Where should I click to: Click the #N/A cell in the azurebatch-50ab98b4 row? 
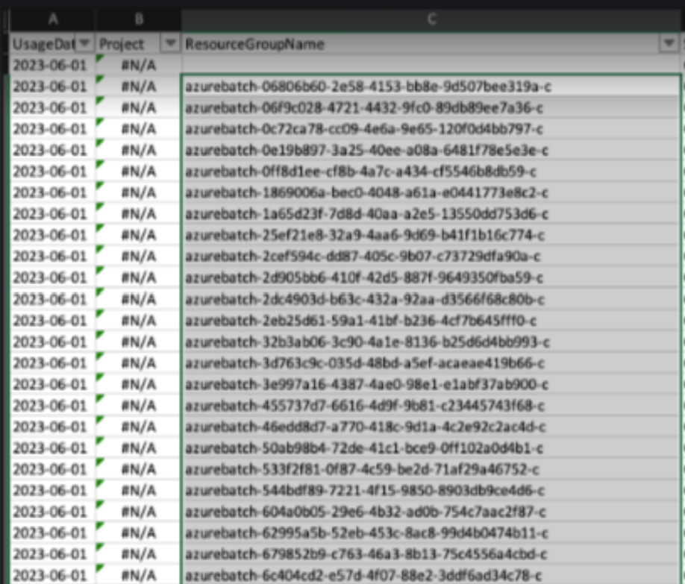coord(139,448)
